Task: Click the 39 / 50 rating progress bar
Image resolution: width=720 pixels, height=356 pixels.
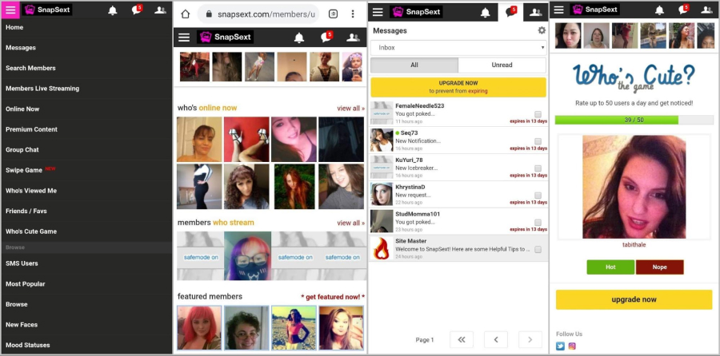Action: [x=634, y=120]
